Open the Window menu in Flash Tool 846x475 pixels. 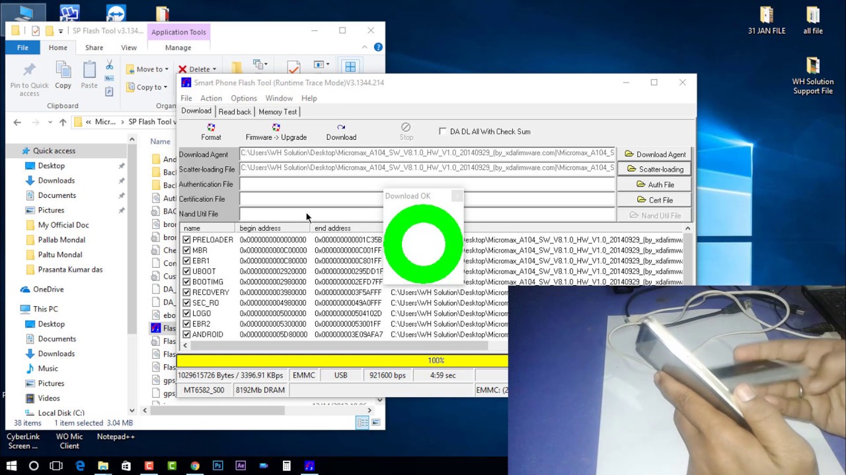[x=279, y=98]
